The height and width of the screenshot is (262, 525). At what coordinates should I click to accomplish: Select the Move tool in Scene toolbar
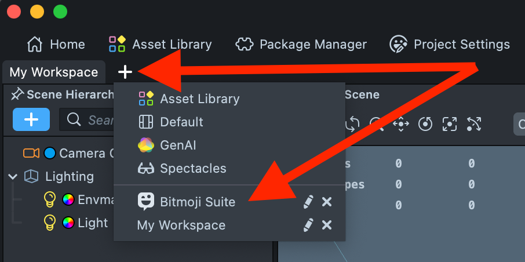pos(400,123)
